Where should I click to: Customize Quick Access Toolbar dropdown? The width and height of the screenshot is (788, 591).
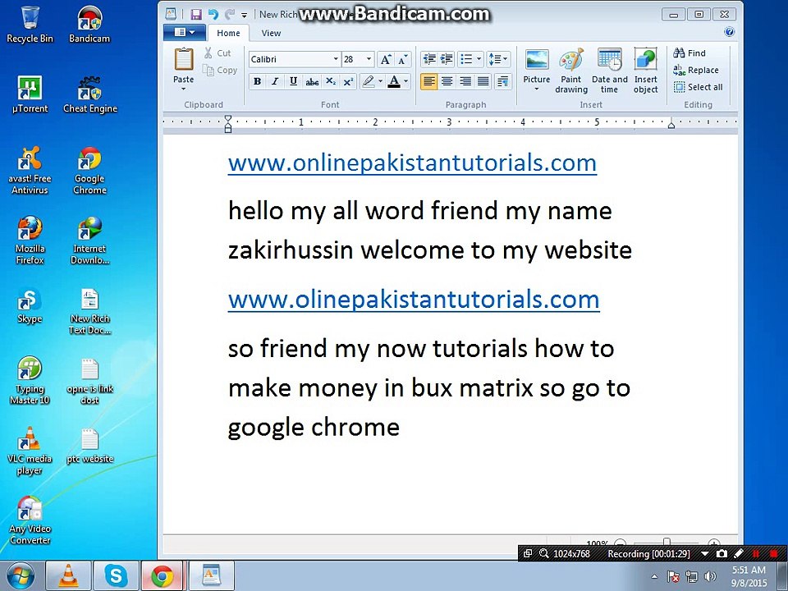tap(245, 15)
